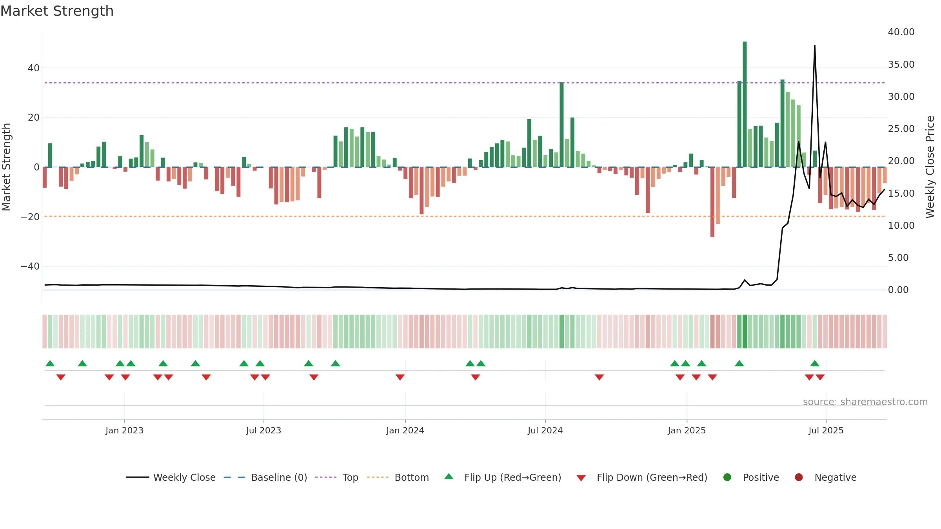Click the Jan 2024 x-axis label
Viewport: 941px width, 529px height.
pos(405,431)
